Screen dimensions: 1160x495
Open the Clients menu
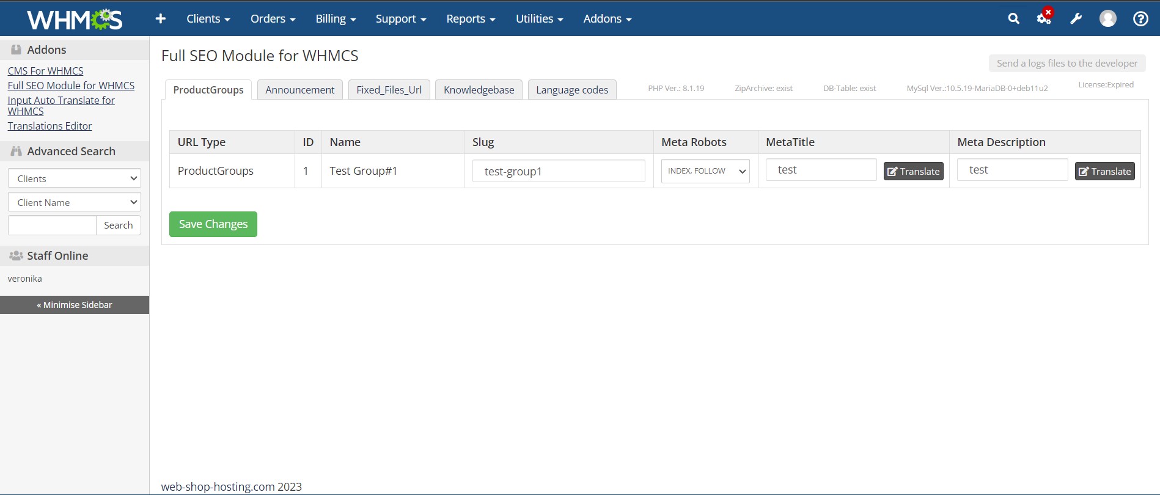click(208, 19)
